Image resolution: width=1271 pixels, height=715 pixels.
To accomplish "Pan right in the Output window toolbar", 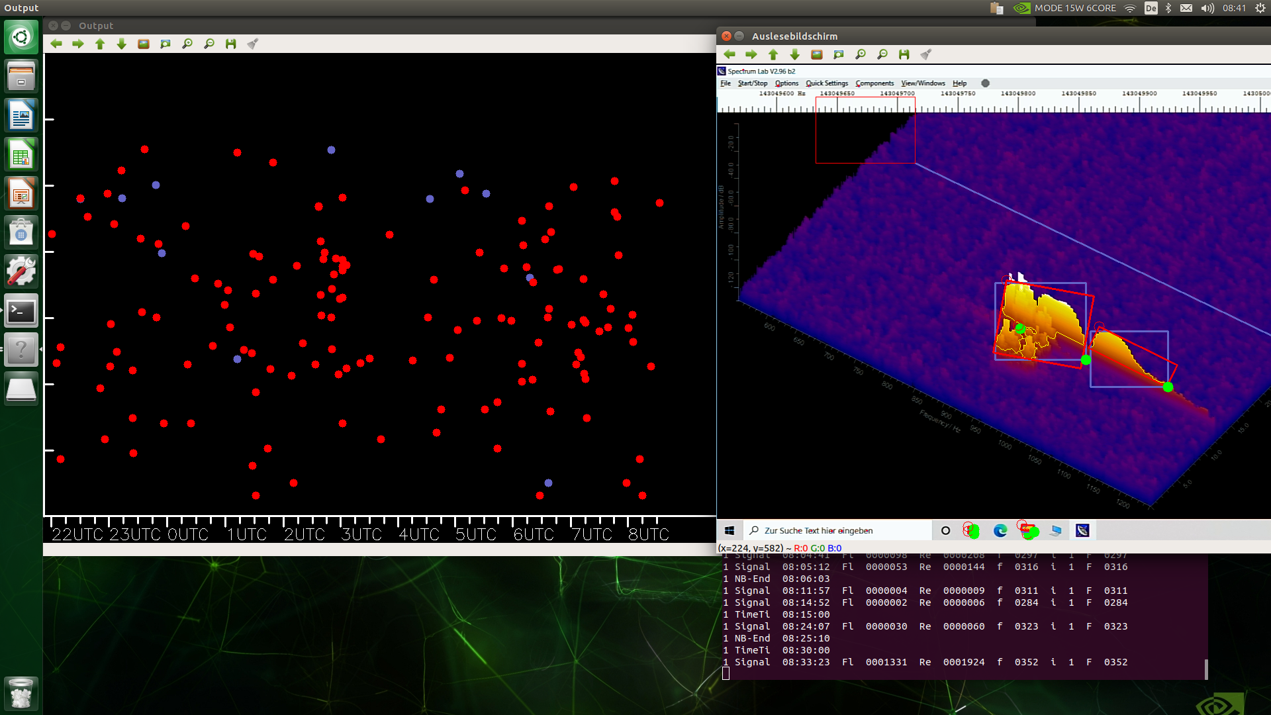I will (78, 44).
